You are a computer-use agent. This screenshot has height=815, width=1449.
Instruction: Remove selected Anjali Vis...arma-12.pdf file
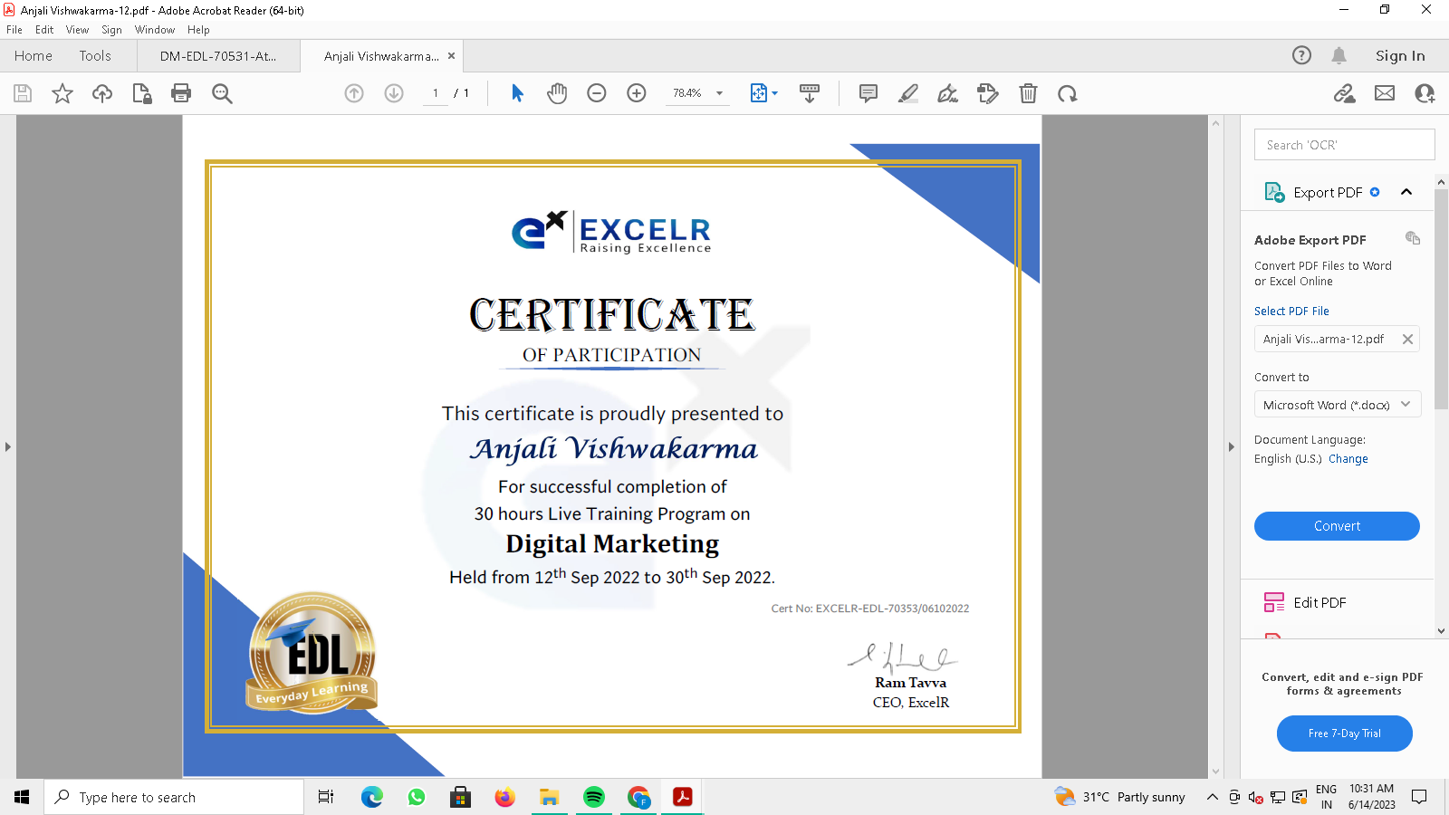point(1407,339)
